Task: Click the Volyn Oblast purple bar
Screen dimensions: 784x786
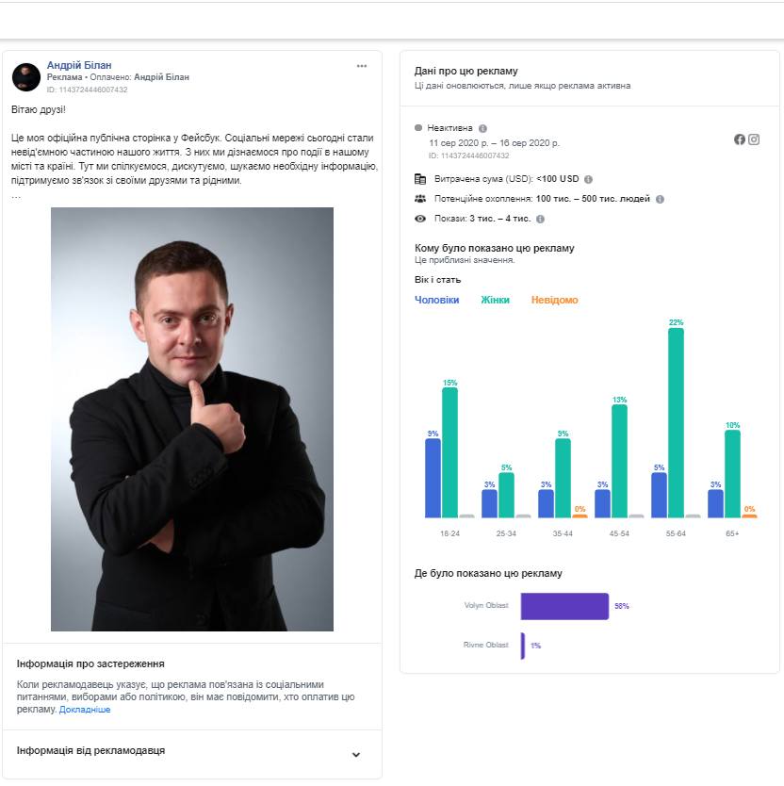Action: (x=564, y=606)
